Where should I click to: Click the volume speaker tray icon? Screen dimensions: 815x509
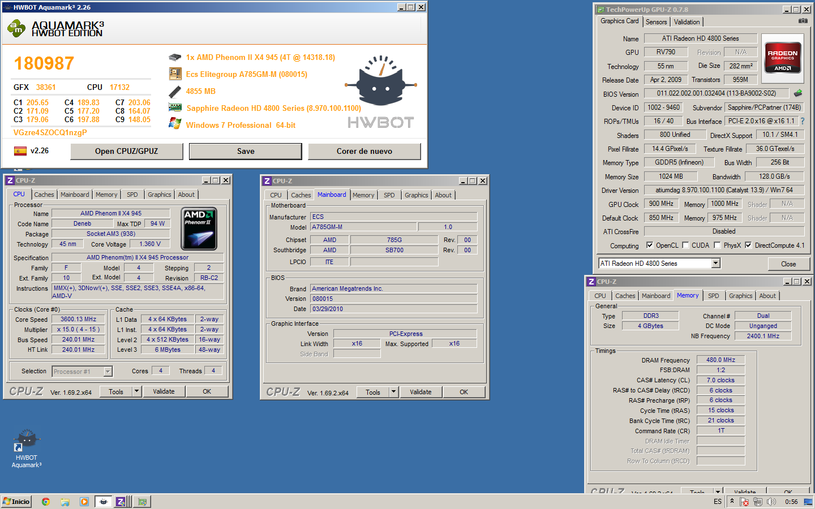770,502
